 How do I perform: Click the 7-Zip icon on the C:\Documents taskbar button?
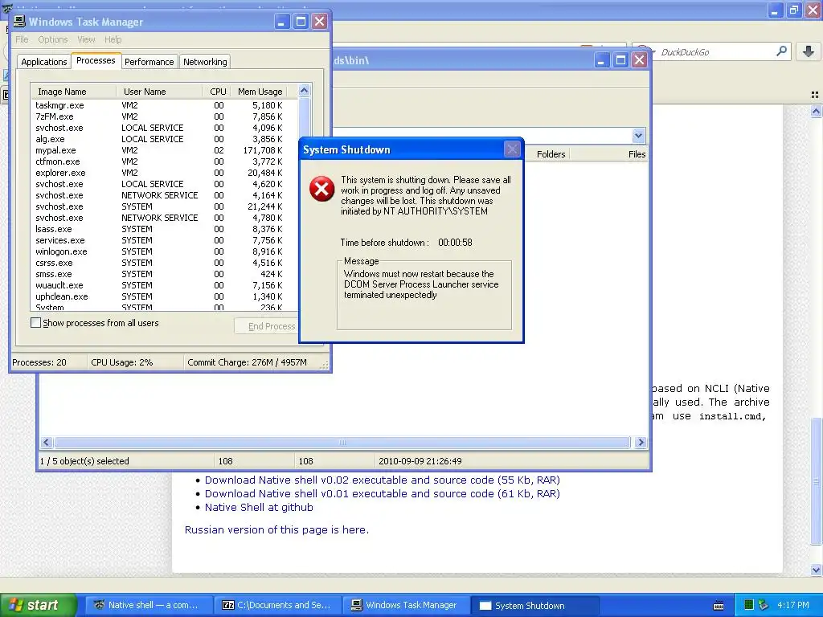227,605
